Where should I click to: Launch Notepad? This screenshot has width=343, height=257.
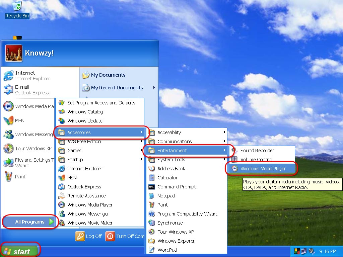click(187, 196)
